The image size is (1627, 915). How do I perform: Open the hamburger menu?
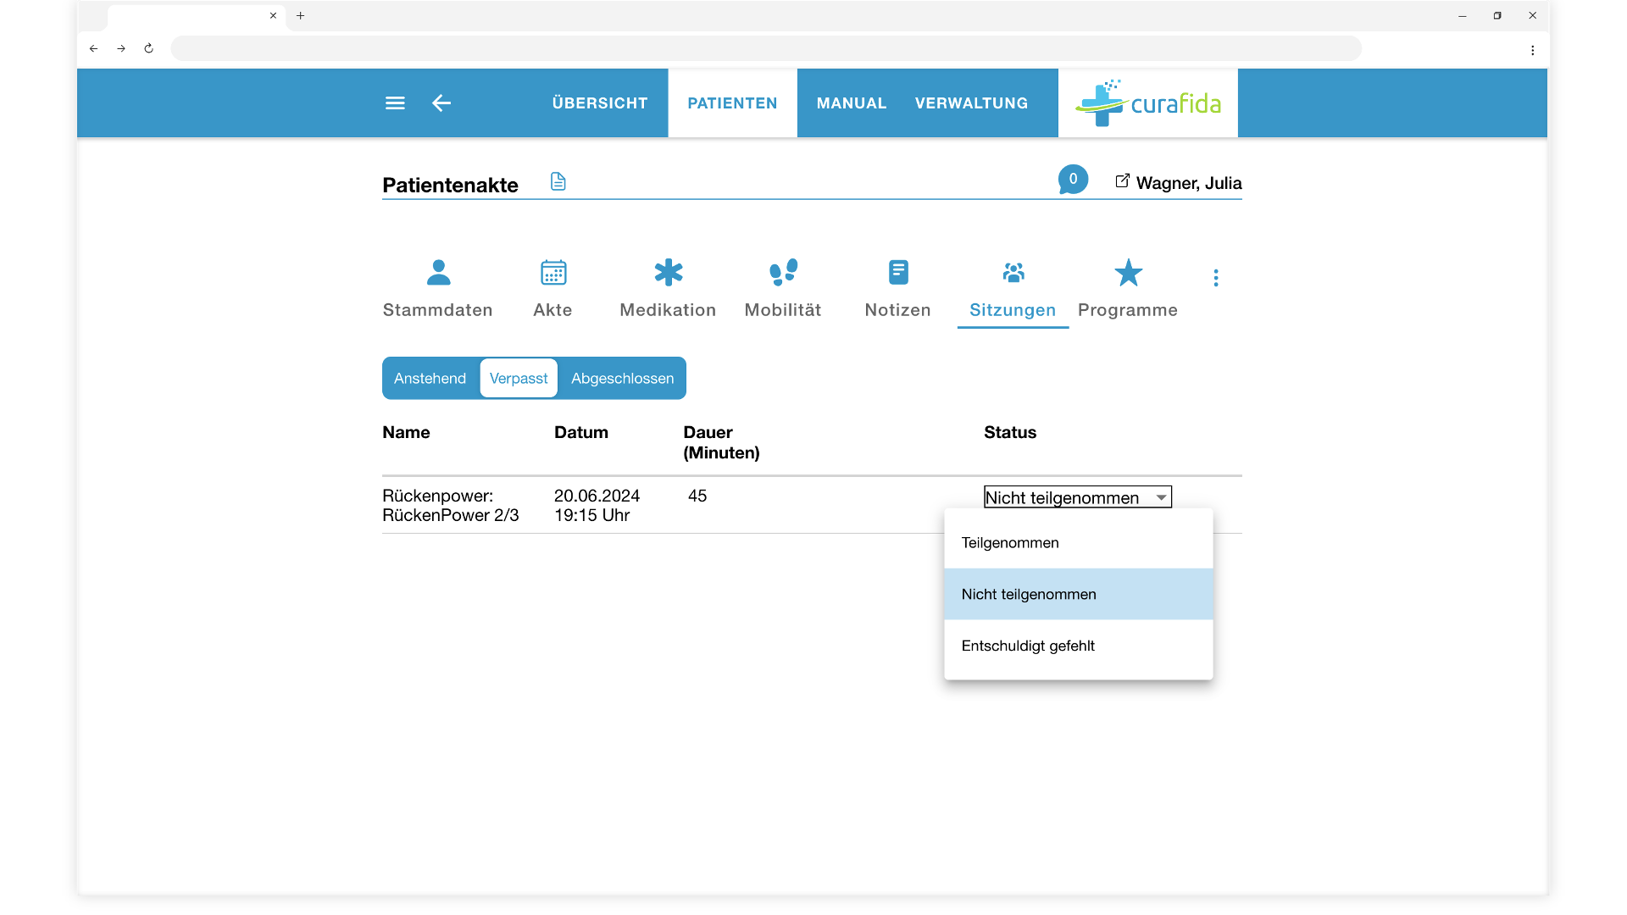pyautogui.click(x=395, y=103)
